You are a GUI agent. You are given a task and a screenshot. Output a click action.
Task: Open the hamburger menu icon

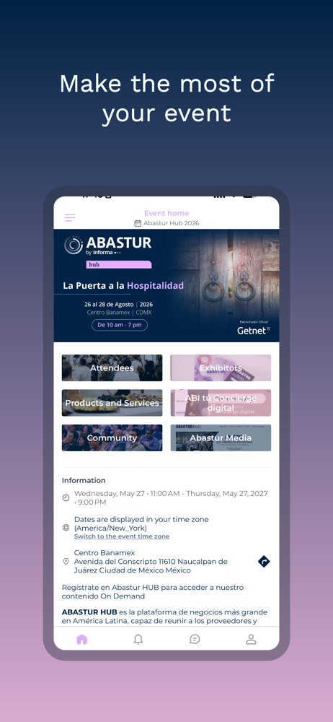click(x=70, y=218)
